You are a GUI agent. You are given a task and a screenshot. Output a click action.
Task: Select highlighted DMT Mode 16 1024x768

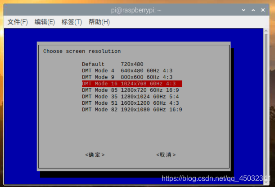pos(132,84)
